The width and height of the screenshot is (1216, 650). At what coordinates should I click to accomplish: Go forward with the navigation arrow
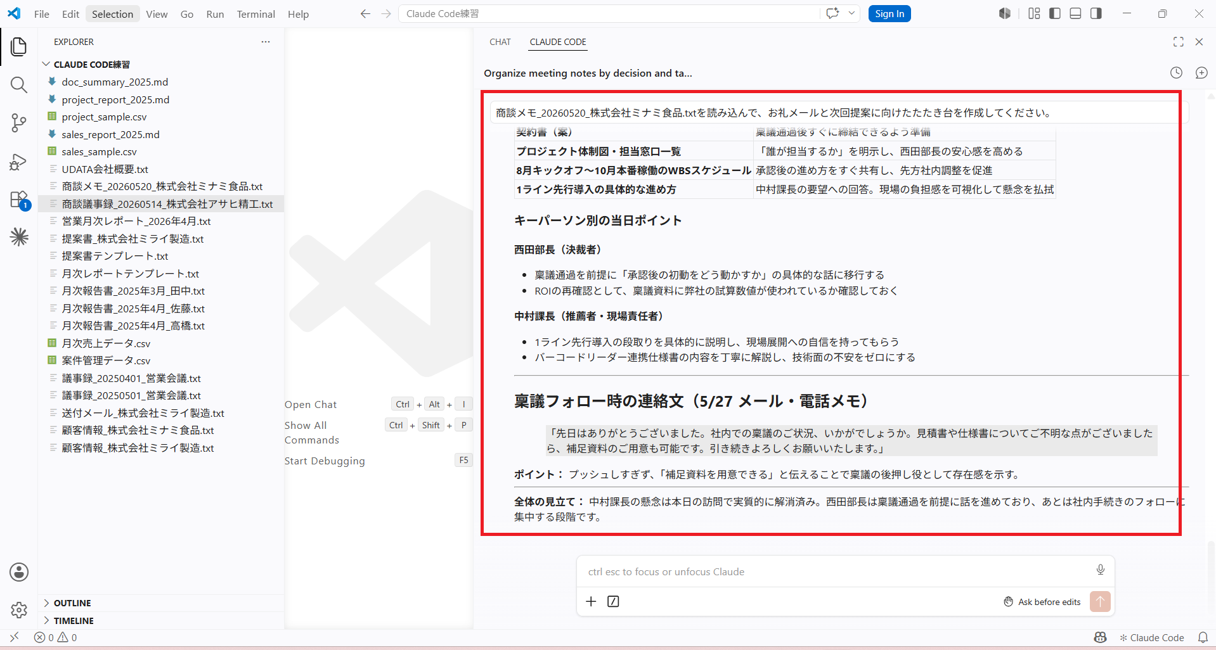pyautogui.click(x=386, y=14)
